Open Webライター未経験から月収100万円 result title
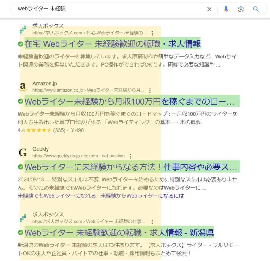The image size is (270, 261). coord(130,101)
